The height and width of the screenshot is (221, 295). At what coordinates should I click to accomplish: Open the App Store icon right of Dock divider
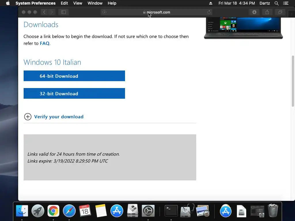[226, 211]
